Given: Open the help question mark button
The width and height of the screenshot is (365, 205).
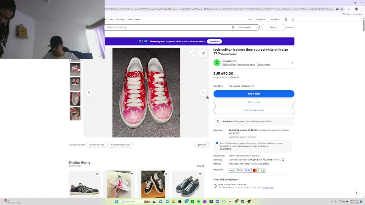Looking at the screenshot, I should 356,192.
